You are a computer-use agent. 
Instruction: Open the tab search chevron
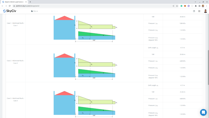tap(195, 2)
